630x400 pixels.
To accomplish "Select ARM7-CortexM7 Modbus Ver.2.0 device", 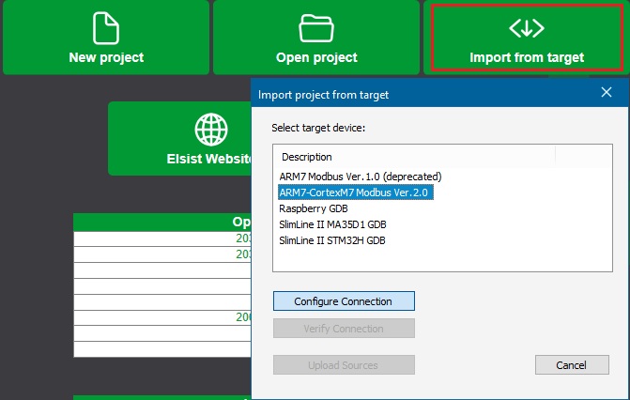I will pos(356,192).
